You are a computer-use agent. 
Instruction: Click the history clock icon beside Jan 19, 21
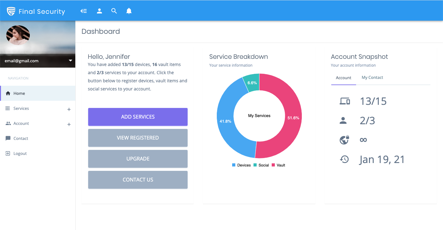(344, 159)
